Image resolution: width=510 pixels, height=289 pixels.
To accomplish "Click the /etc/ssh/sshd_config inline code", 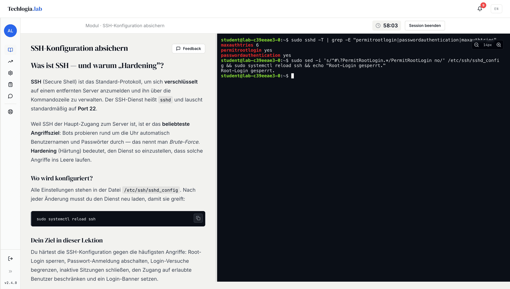I will pos(151,190).
